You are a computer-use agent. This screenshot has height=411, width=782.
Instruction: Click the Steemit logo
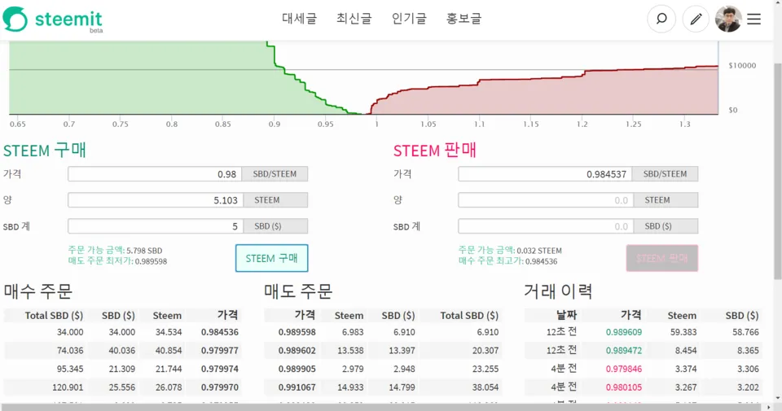click(53, 20)
